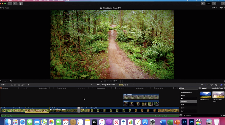
Task: Select the Rock Jumping connected clip
Action: click(x=141, y=97)
